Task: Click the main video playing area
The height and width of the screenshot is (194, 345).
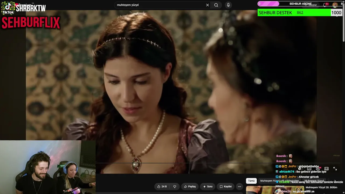Action: [171, 92]
